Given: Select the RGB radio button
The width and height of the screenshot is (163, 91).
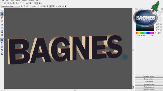Looking at the screenshot, I should [142, 35].
